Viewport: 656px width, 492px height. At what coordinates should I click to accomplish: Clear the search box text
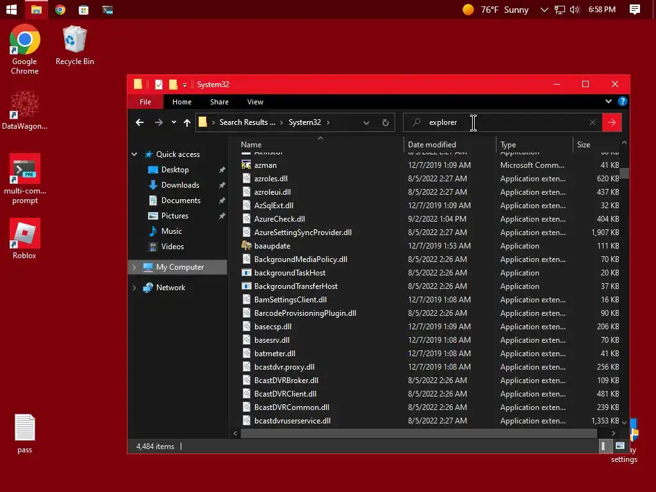592,122
